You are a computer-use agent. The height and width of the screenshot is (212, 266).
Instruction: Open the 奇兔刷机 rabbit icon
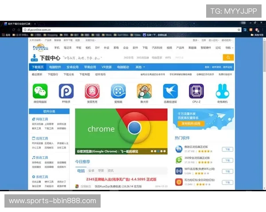(x=222, y=91)
